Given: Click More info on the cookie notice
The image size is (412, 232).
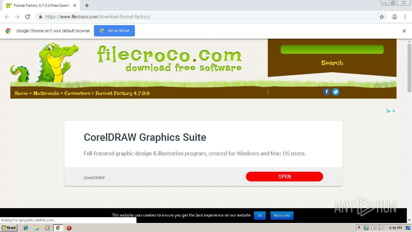Looking at the screenshot, I should click(282, 216).
